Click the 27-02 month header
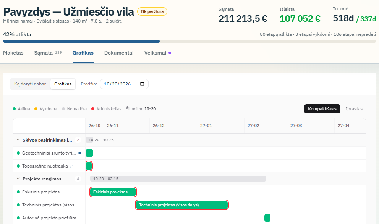 click(253, 126)
